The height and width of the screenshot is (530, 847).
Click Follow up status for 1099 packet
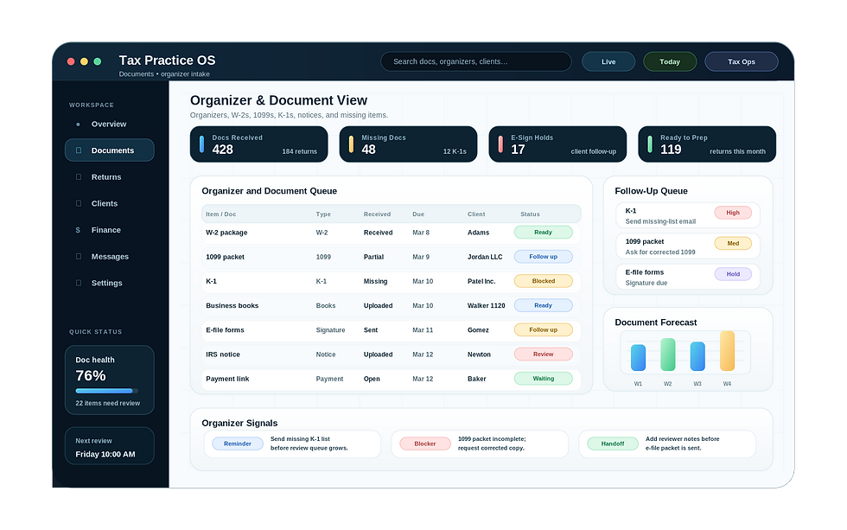(543, 257)
